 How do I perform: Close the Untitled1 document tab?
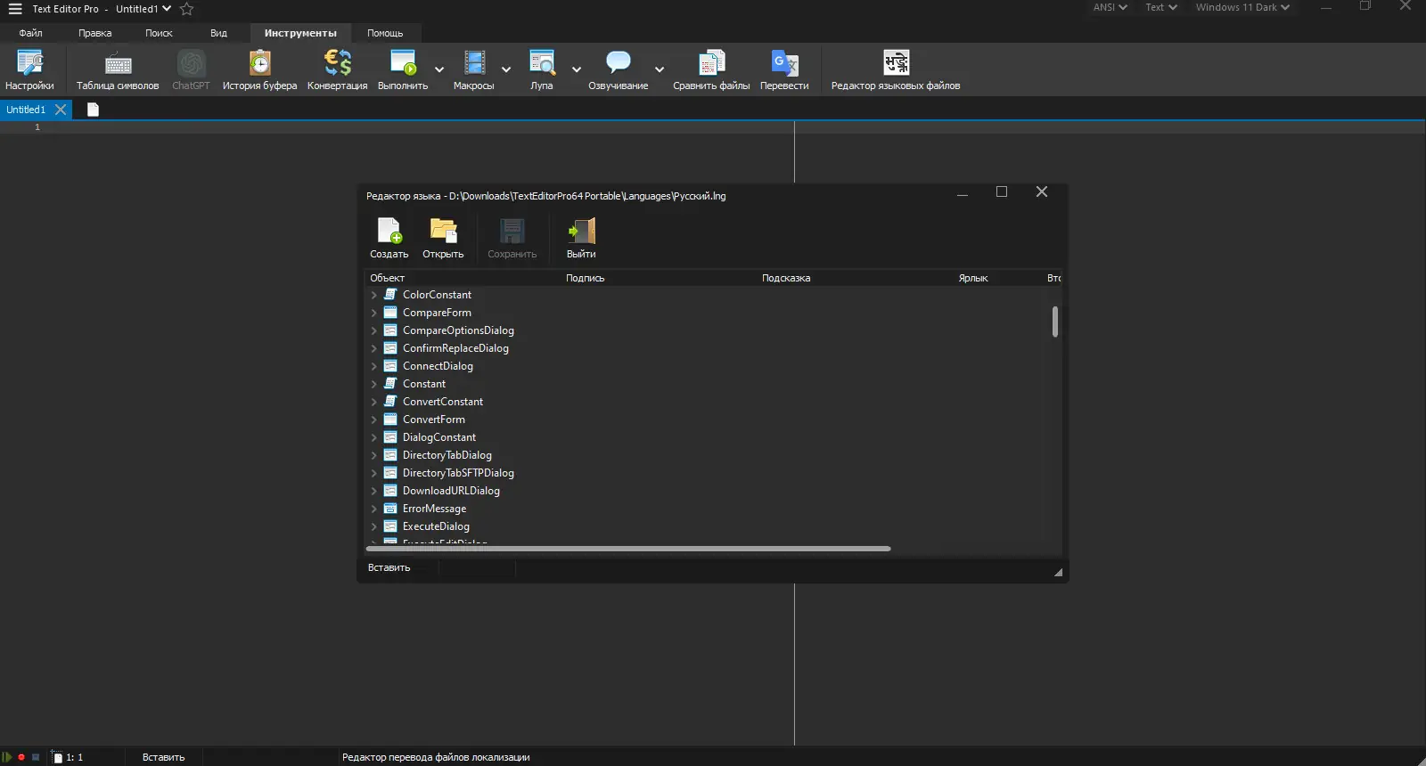pos(61,110)
